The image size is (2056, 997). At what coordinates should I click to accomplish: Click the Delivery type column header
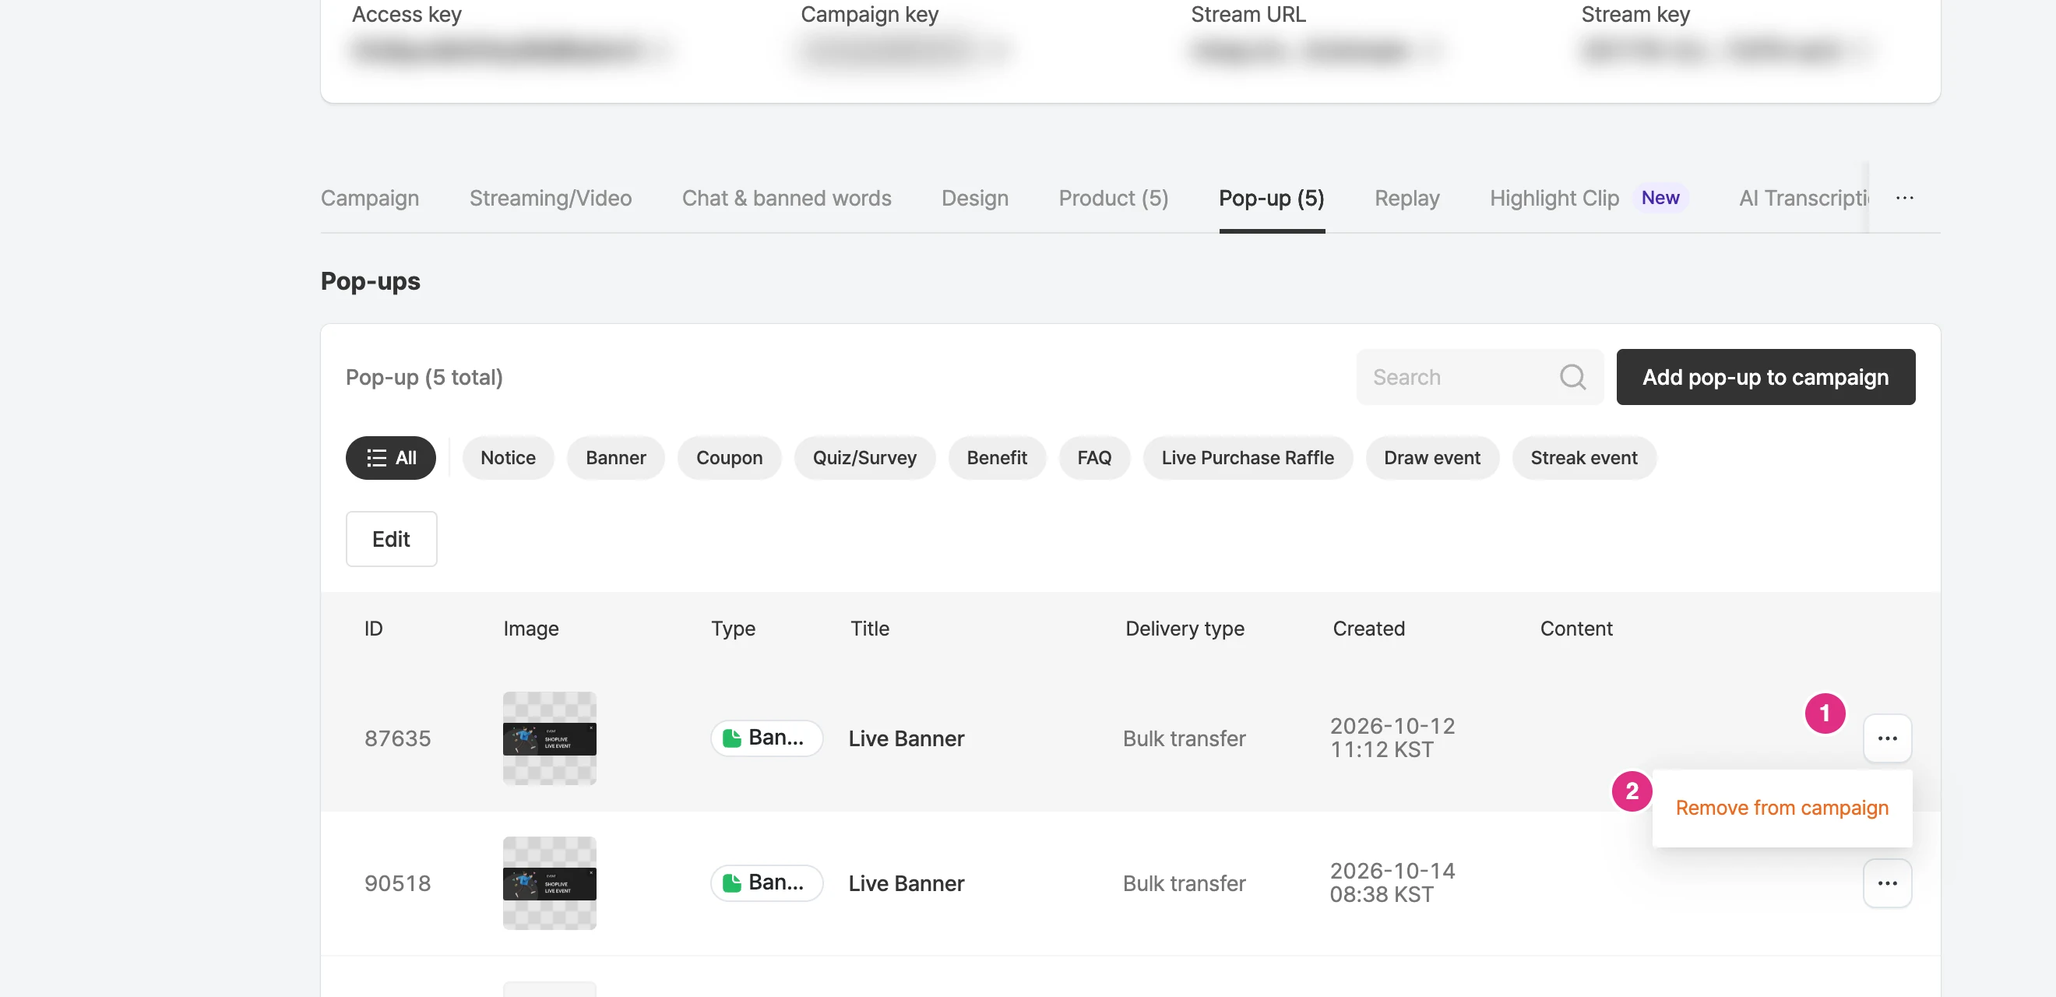click(x=1185, y=629)
